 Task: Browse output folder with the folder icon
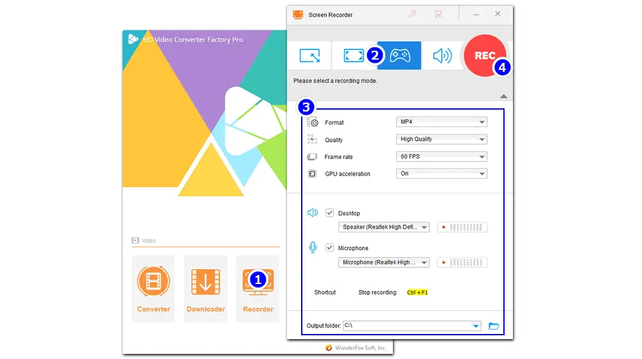point(494,326)
